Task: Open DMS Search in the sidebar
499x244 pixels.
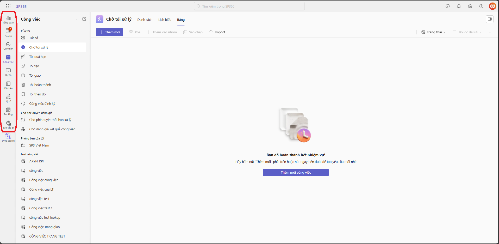Action: click(8, 138)
